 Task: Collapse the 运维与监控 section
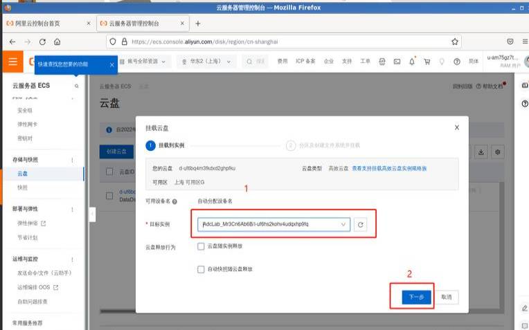72,259
